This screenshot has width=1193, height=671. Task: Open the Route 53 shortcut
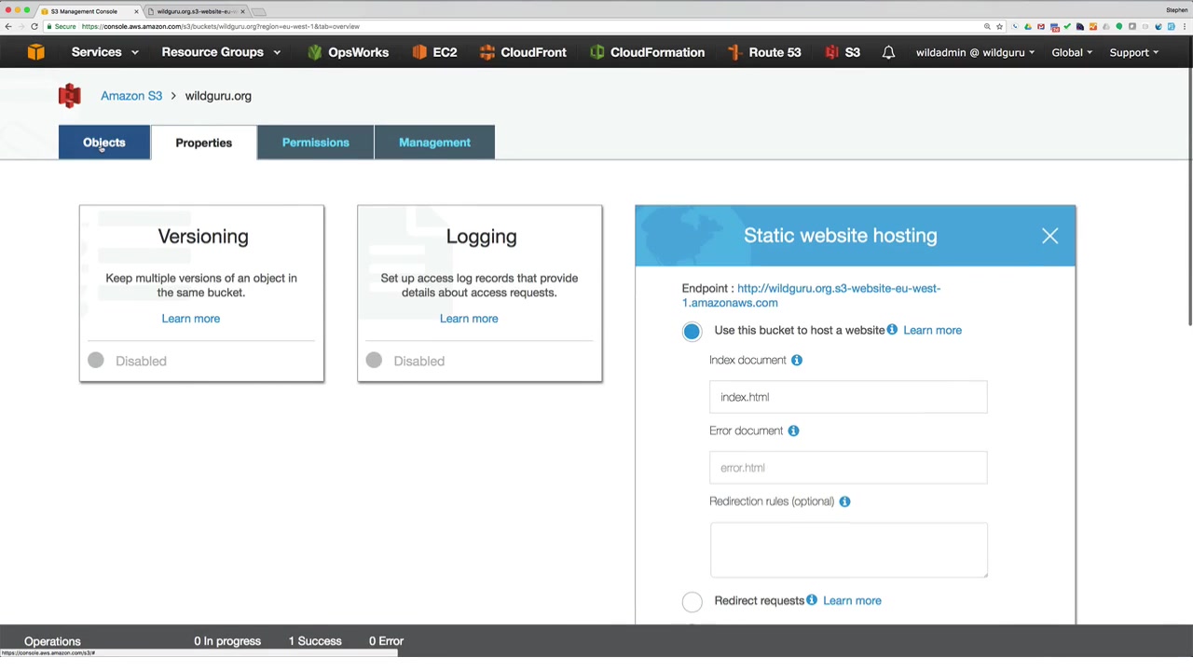point(764,53)
